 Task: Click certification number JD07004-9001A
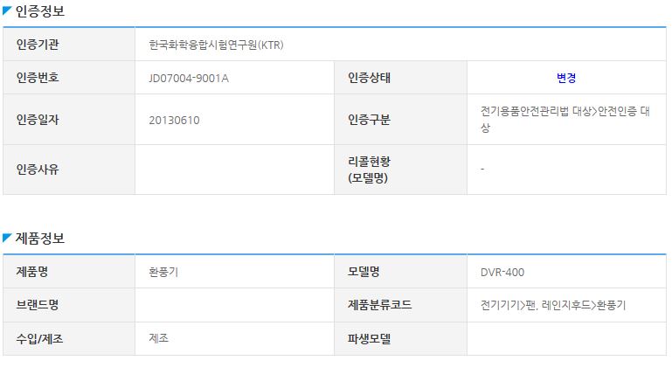(x=189, y=78)
